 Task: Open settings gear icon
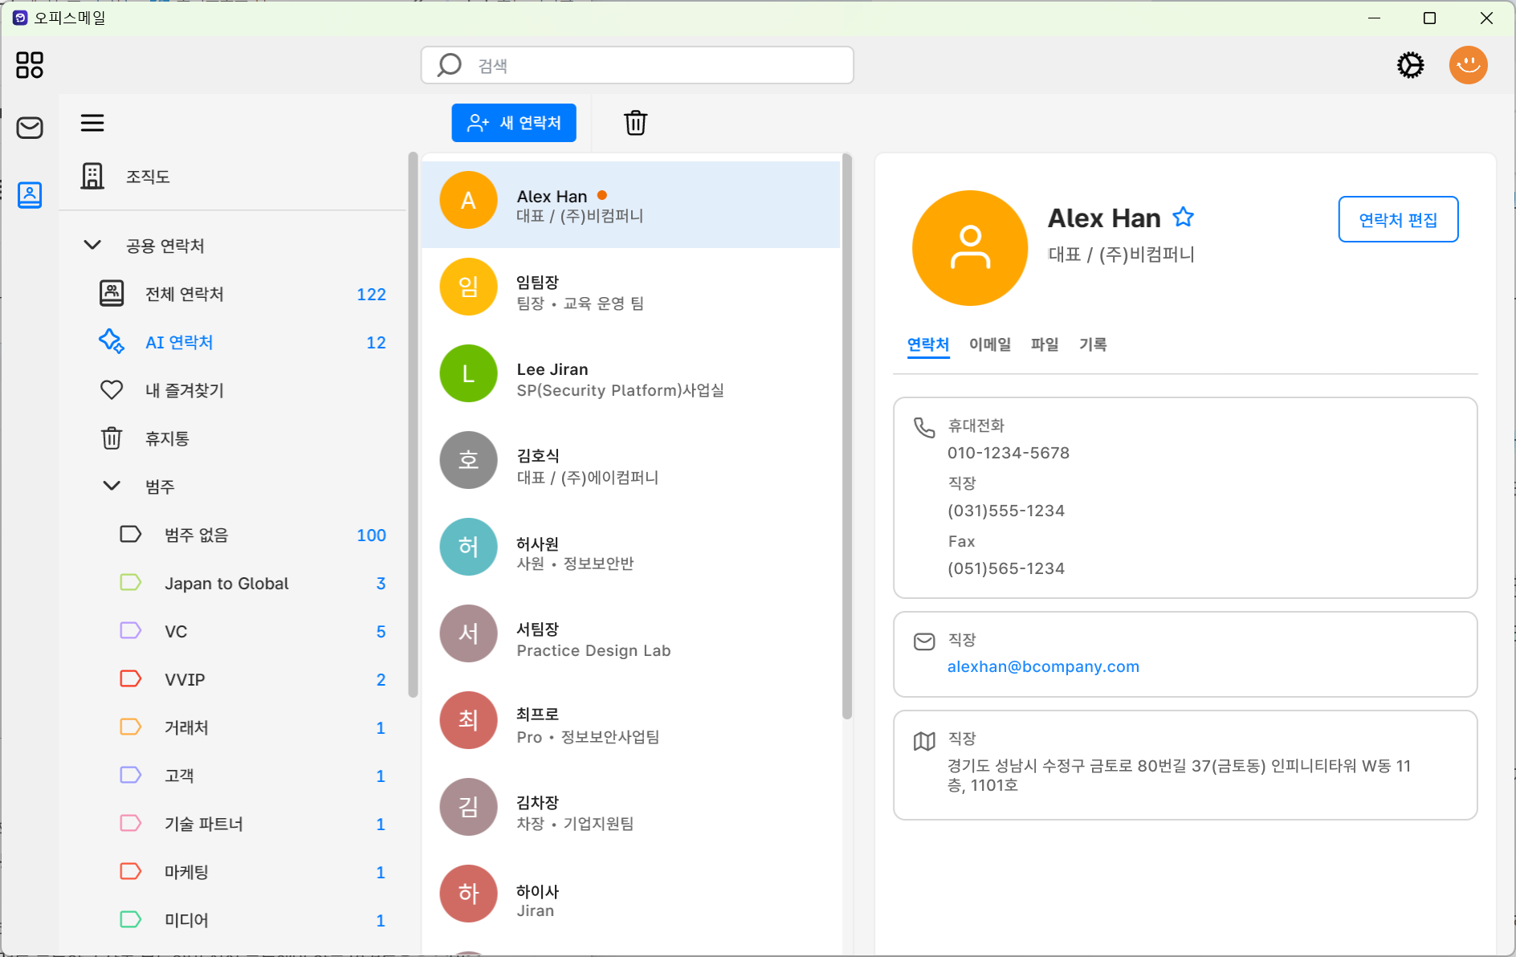pos(1410,65)
